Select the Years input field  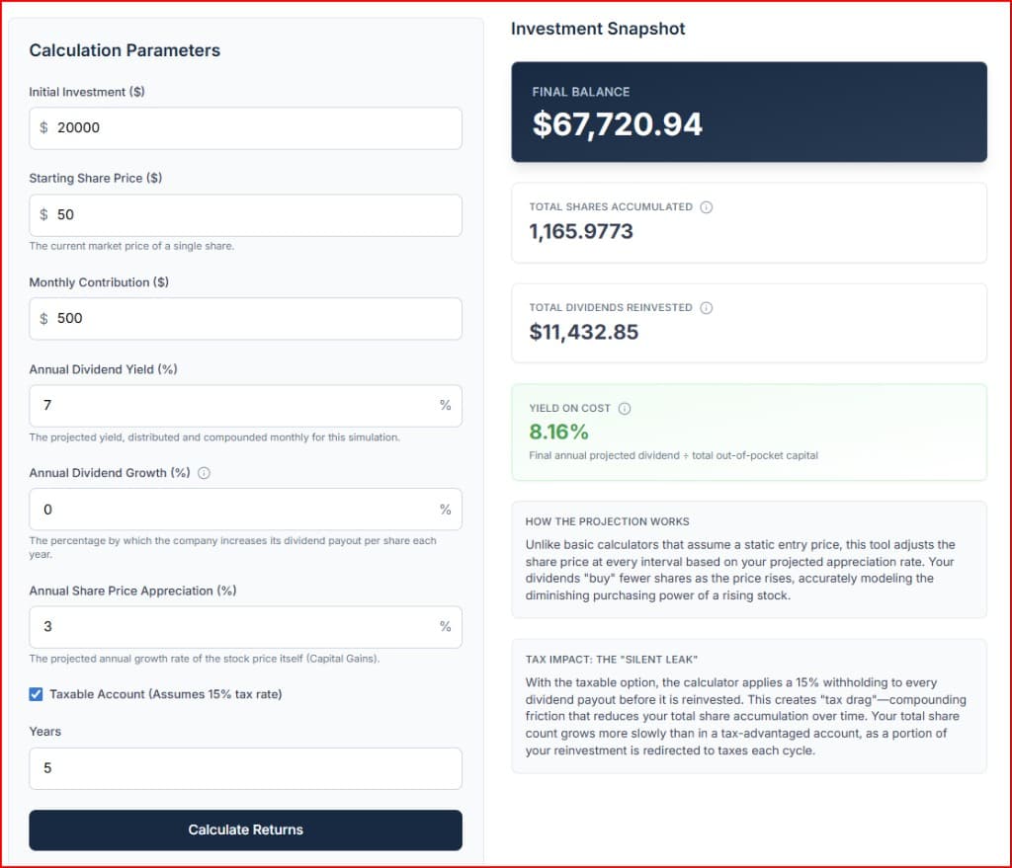click(245, 768)
